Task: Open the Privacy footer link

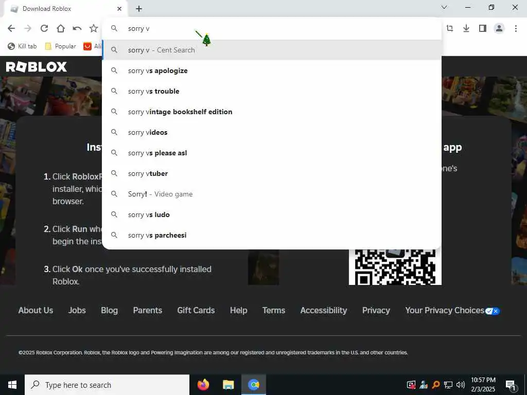Action: pyautogui.click(x=376, y=310)
